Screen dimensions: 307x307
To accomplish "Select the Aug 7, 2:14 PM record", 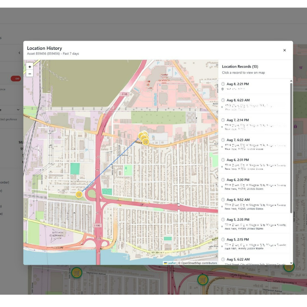I will (254, 124).
